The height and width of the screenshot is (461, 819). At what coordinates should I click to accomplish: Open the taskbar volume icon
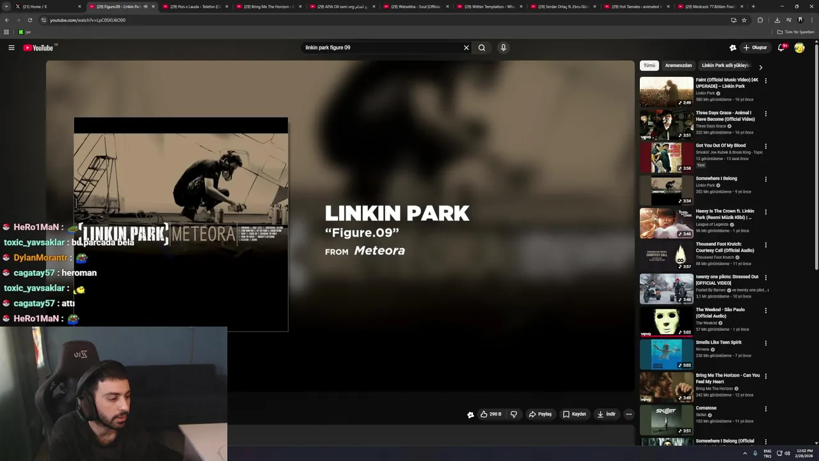pos(788,453)
